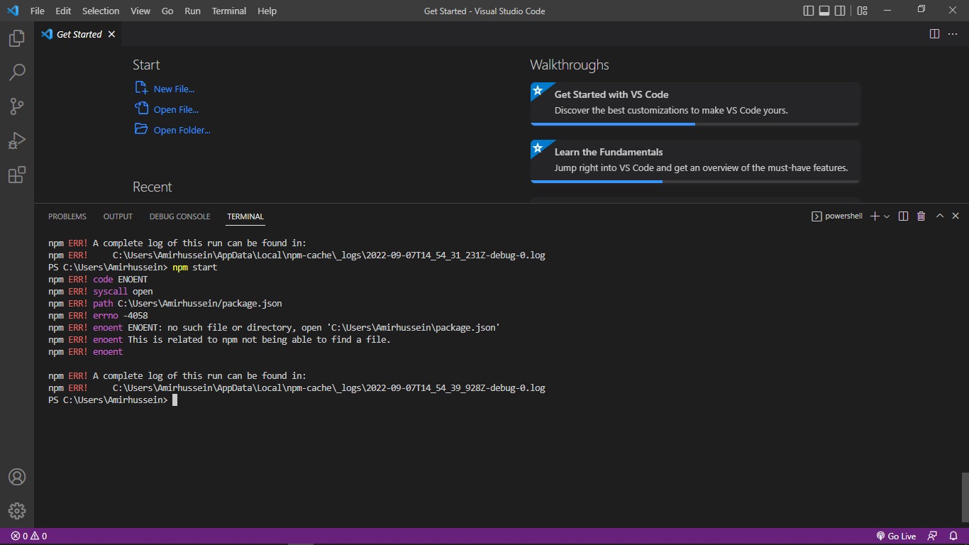Viewport: 969px width, 545px height.
Task: Open the View menu
Action: tap(140, 11)
